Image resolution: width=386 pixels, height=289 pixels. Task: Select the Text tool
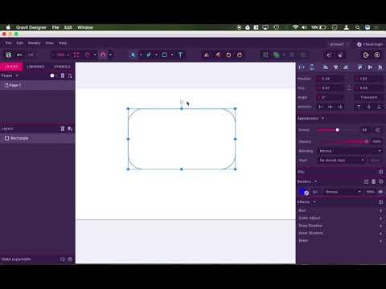180,55
